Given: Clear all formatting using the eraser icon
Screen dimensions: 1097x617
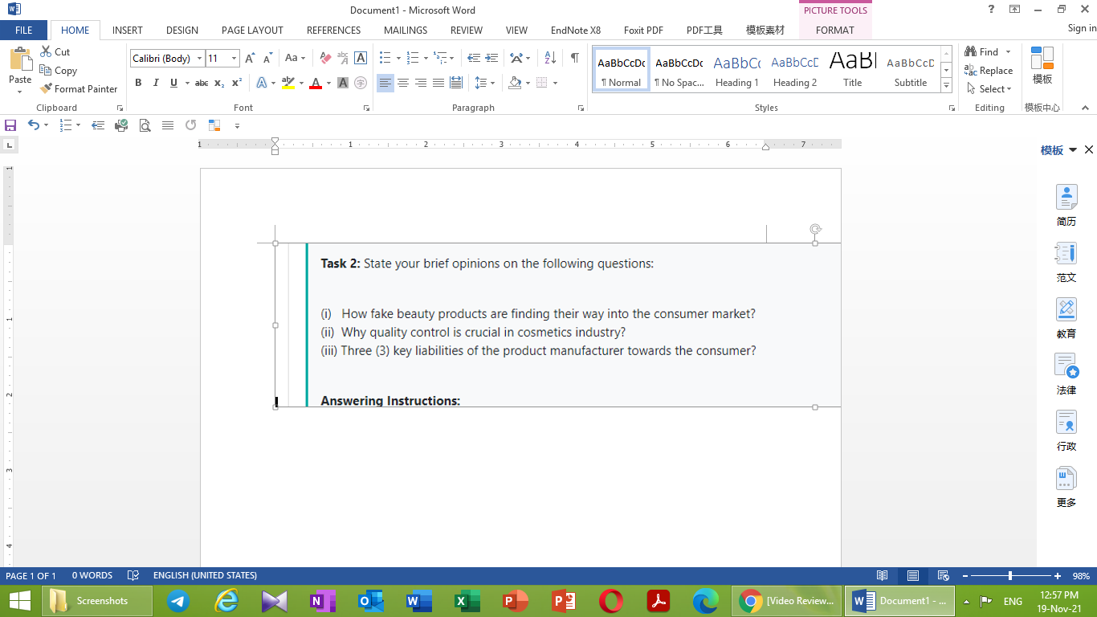Looking at the screenshot, I should (324, 57).
